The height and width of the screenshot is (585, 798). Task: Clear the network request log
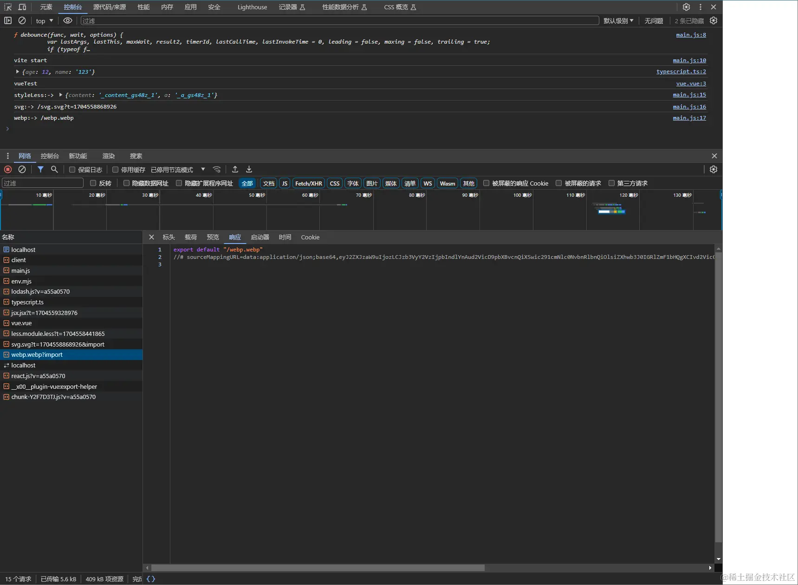tap(22, 169)
